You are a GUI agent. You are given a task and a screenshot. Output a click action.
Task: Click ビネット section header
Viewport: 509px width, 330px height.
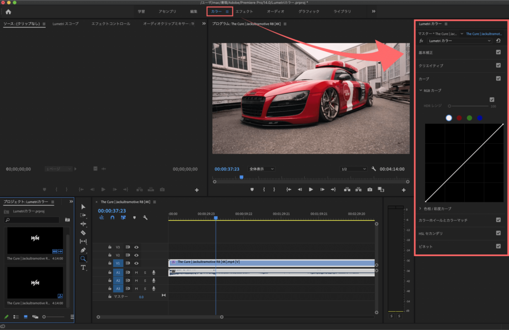pos(425,247)
